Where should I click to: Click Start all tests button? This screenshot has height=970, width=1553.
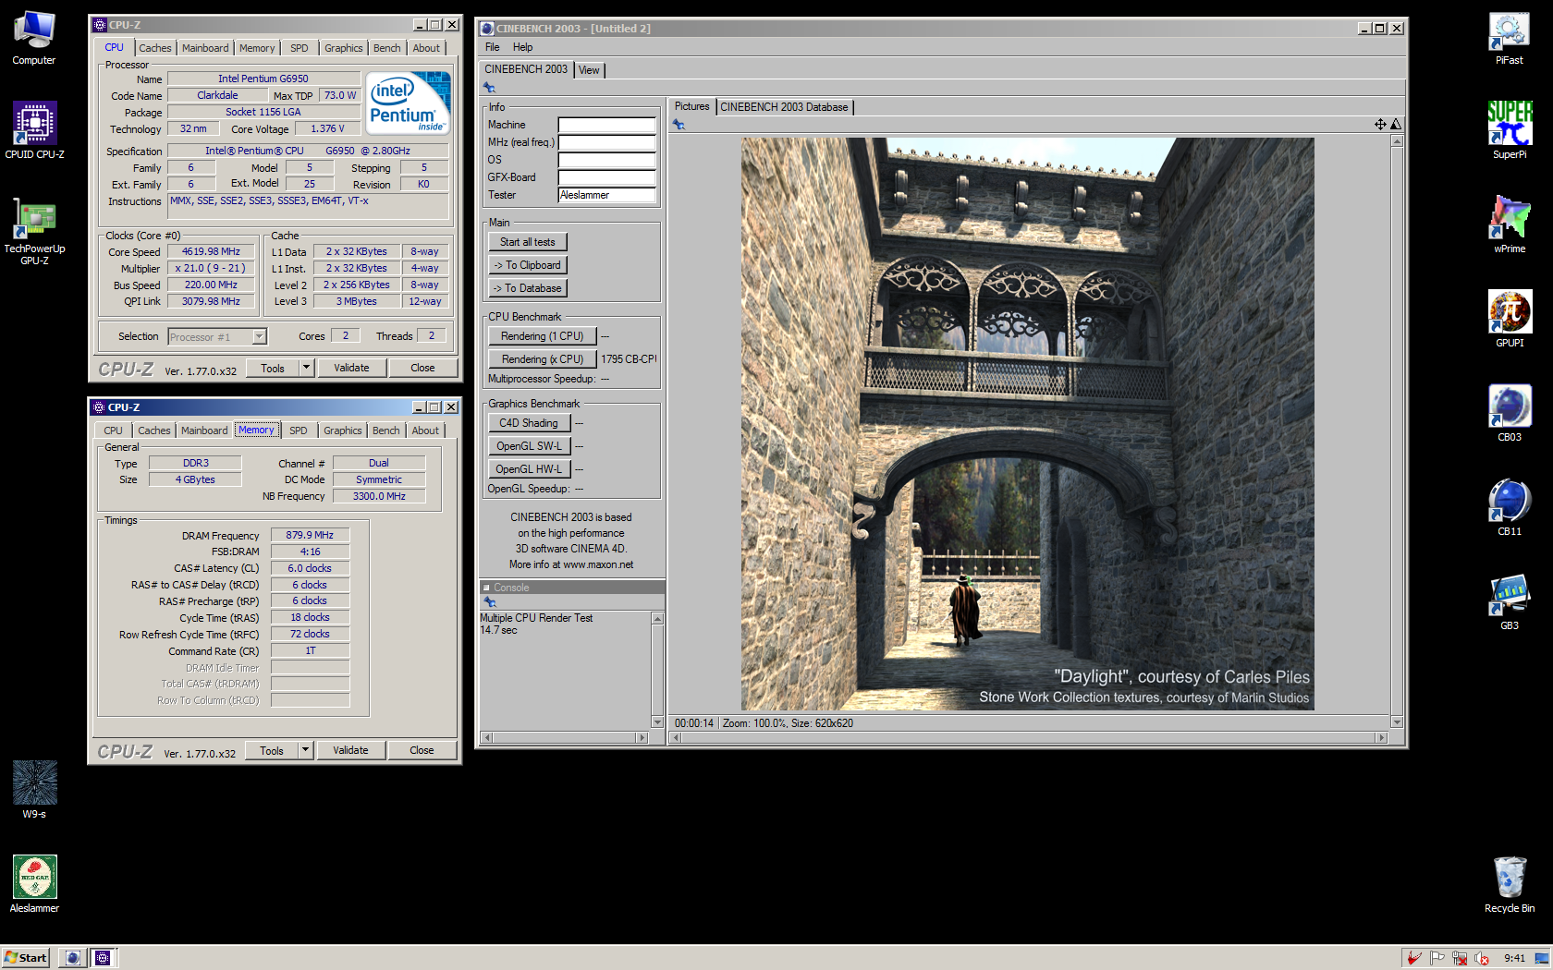528,242
